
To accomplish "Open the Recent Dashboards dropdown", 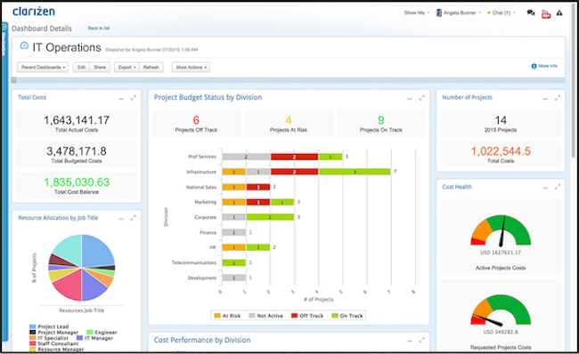I will (43, 67).
